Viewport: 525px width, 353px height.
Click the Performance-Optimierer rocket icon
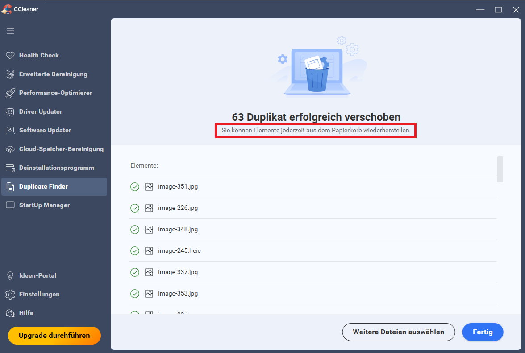point(10,93)
